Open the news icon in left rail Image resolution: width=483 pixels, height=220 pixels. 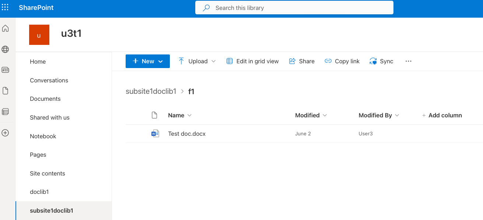click(x=5, y=70)
